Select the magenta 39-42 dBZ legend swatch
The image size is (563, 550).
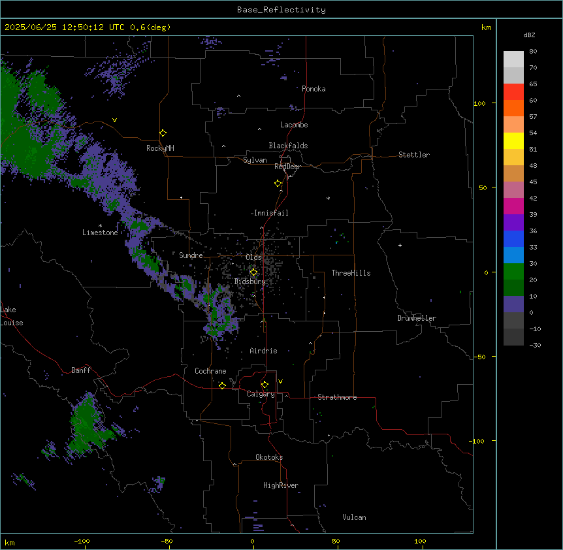pos(513,206)
